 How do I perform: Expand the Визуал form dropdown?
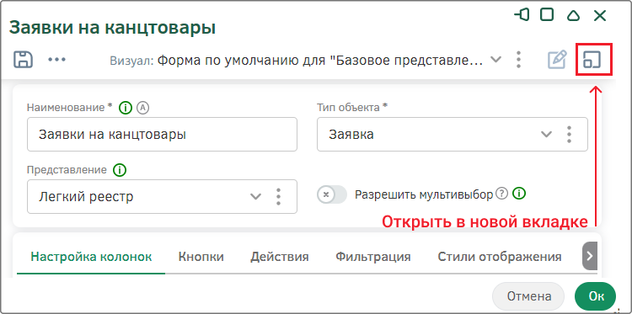pos(495,60)
